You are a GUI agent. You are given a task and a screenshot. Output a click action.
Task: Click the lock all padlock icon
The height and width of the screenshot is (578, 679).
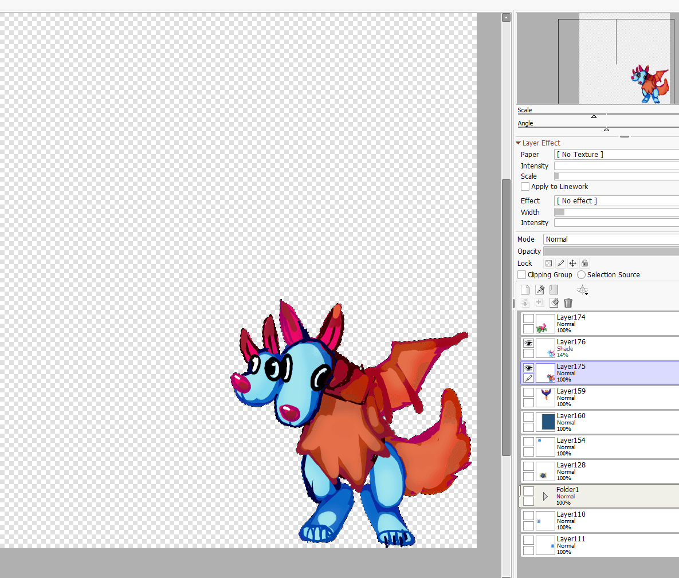[584, 264]
